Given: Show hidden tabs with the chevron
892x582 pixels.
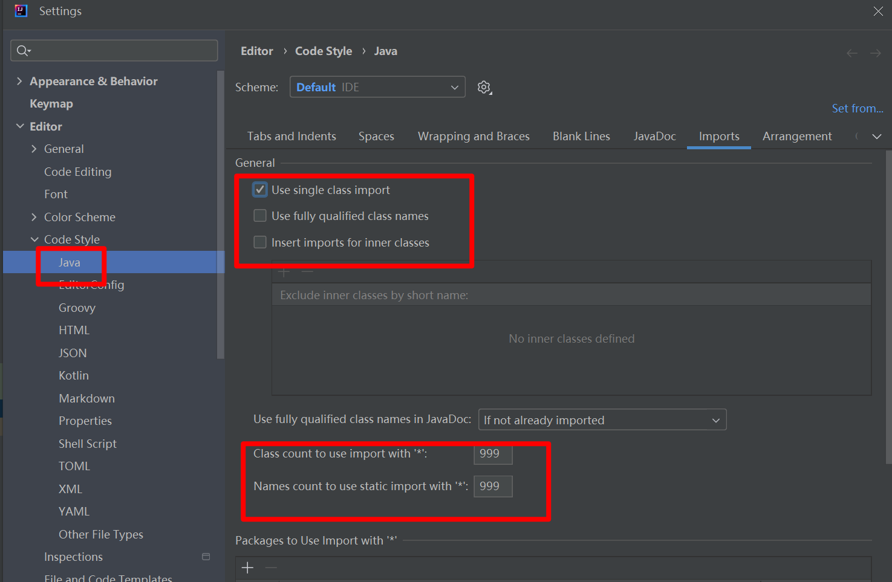Looking at the screenshot, I should point(876,137).
